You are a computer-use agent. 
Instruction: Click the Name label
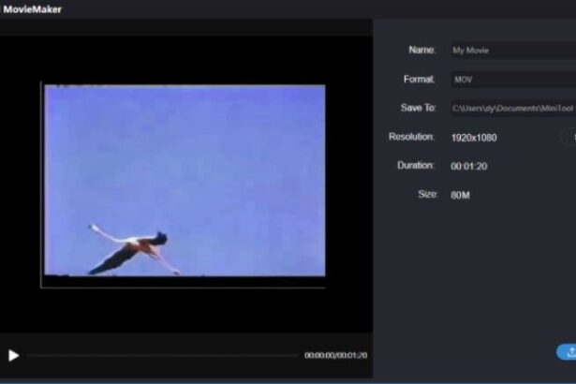421,50
